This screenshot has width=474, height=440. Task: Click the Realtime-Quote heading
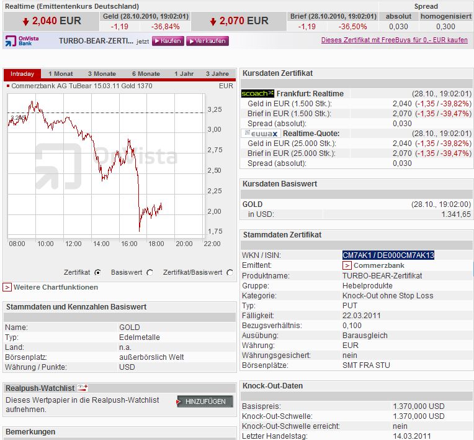311,134
